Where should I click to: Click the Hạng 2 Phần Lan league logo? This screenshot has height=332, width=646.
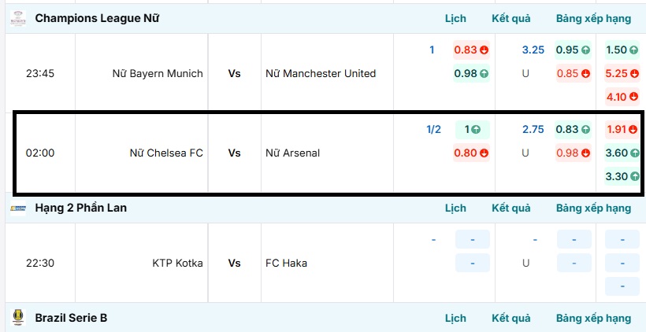point(17,208)
